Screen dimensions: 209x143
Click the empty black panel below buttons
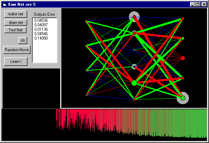[31, 88]
